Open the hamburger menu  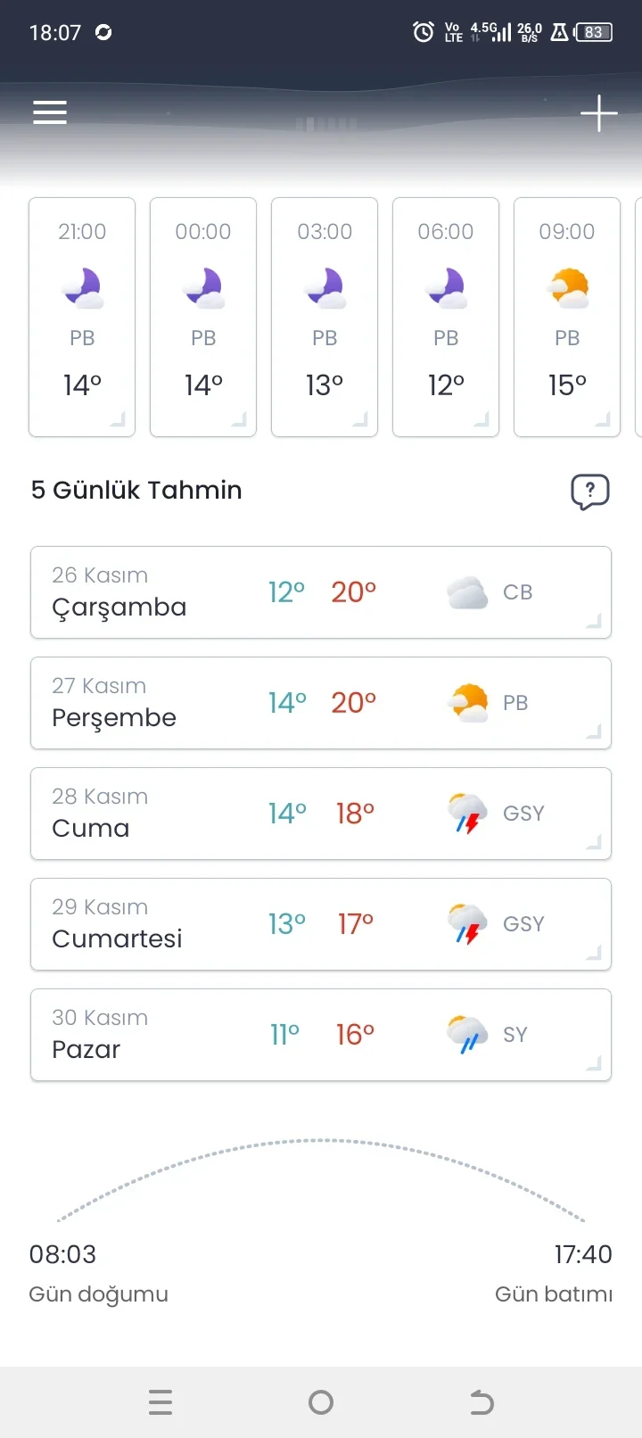click(50, 112)
